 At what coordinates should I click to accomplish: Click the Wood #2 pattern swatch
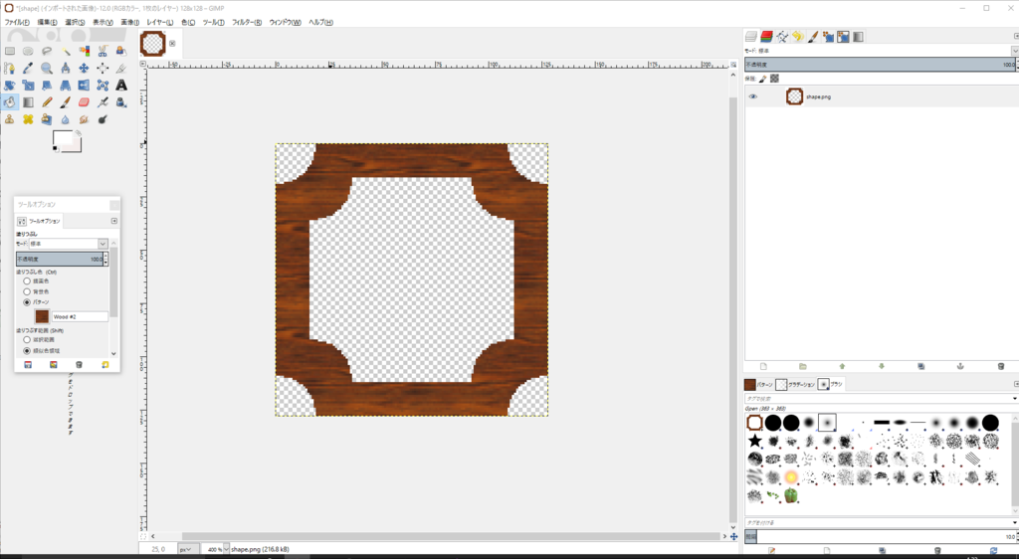click(x=42, y=317)
